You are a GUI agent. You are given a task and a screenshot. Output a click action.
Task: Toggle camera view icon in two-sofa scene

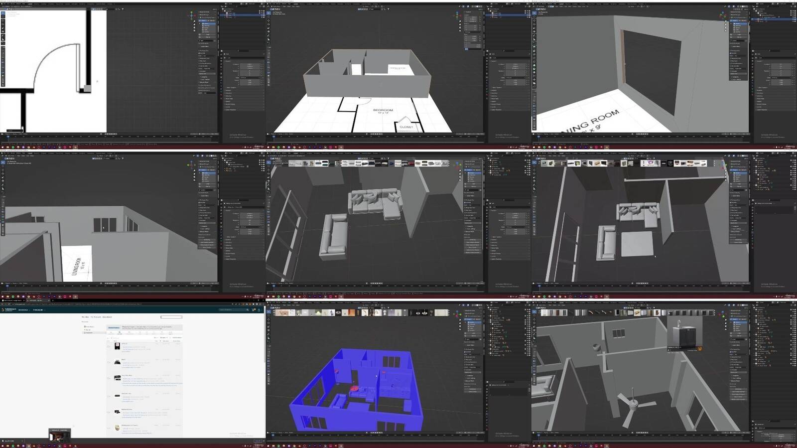pyautogui.click(x=460, y=178)
